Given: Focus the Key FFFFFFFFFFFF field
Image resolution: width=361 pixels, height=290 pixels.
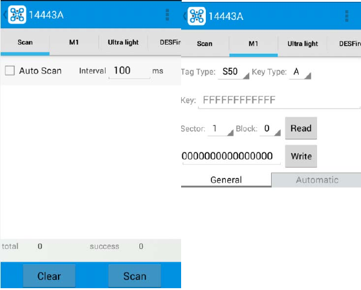Looking at the screenshot, I should pos(279,100).
